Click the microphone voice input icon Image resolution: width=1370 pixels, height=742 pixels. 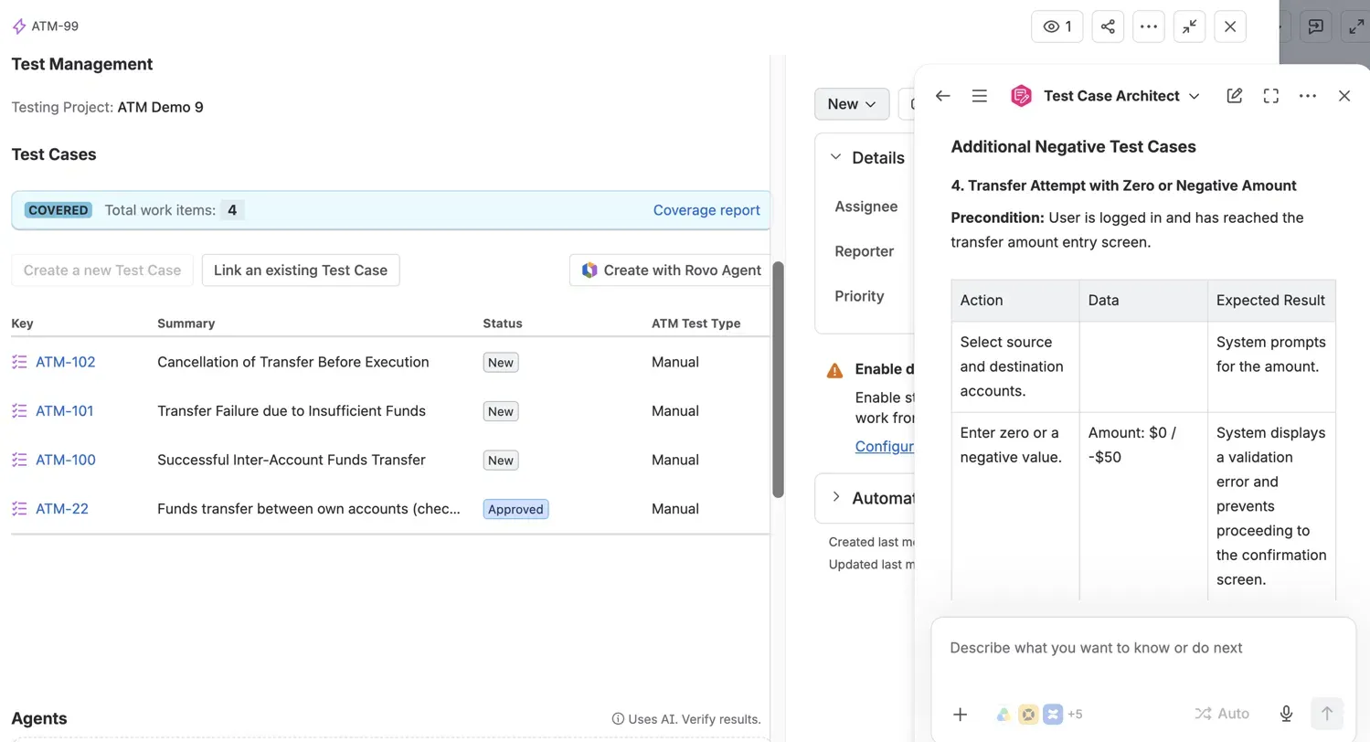pyautogui.click(x=1286, y=714)
